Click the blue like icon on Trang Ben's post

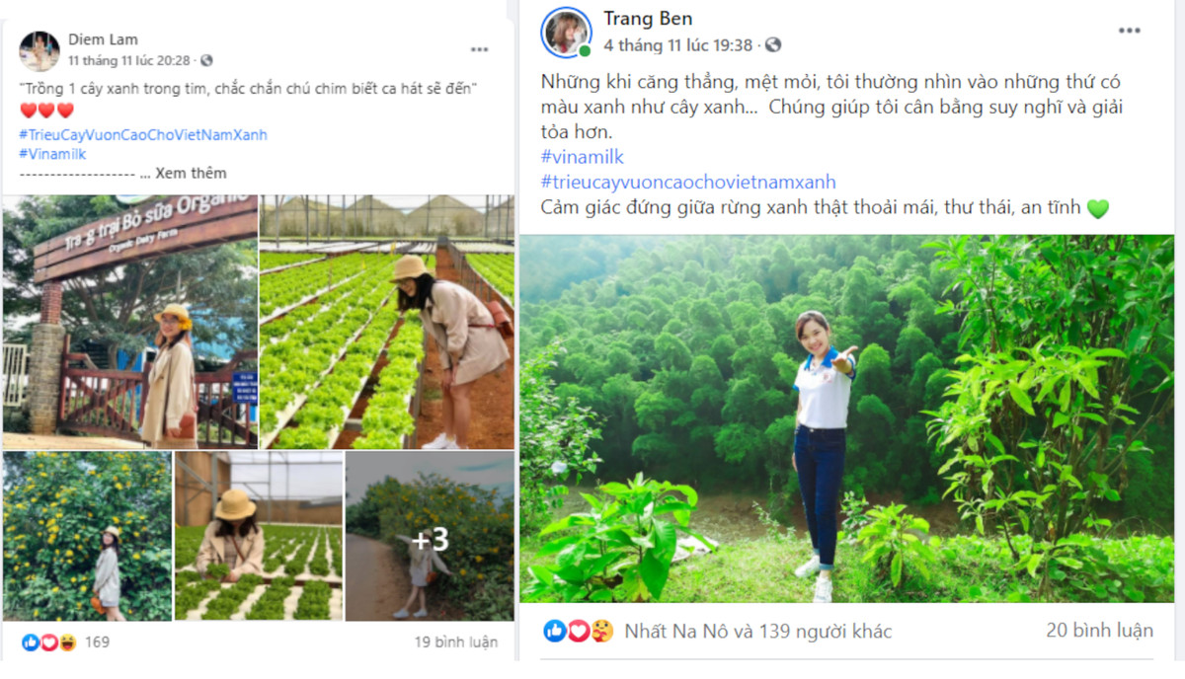555,631
